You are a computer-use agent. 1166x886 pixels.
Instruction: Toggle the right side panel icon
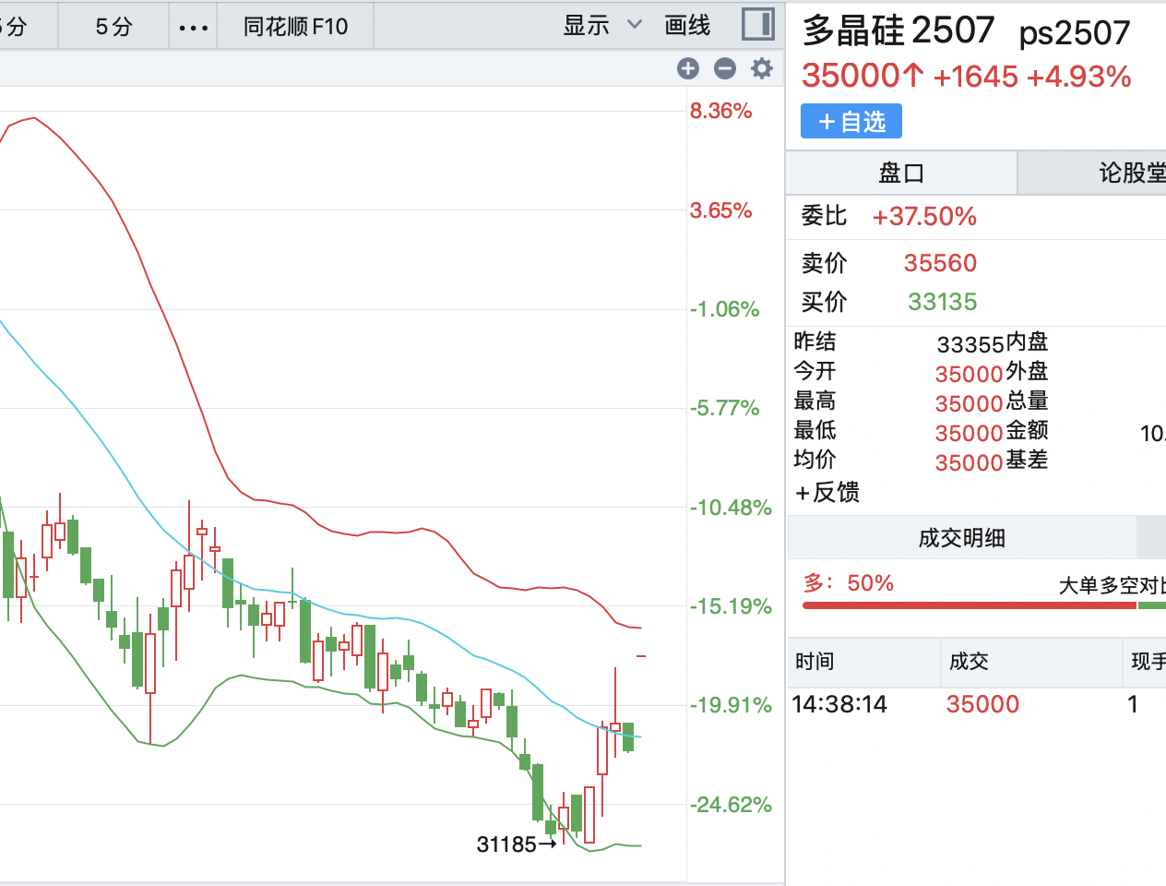click(757, 25)
